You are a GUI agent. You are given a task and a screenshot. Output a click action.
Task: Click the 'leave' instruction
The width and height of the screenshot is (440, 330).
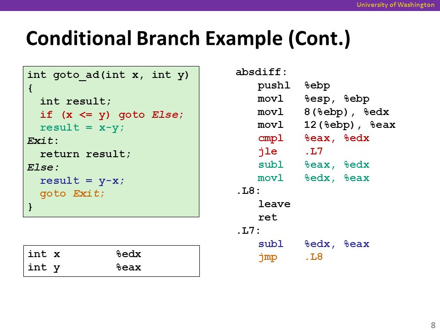274,204
